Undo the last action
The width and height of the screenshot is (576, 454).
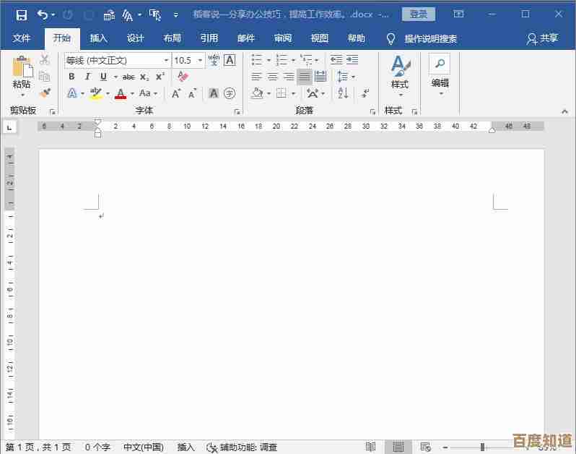(x=43, y=14)
